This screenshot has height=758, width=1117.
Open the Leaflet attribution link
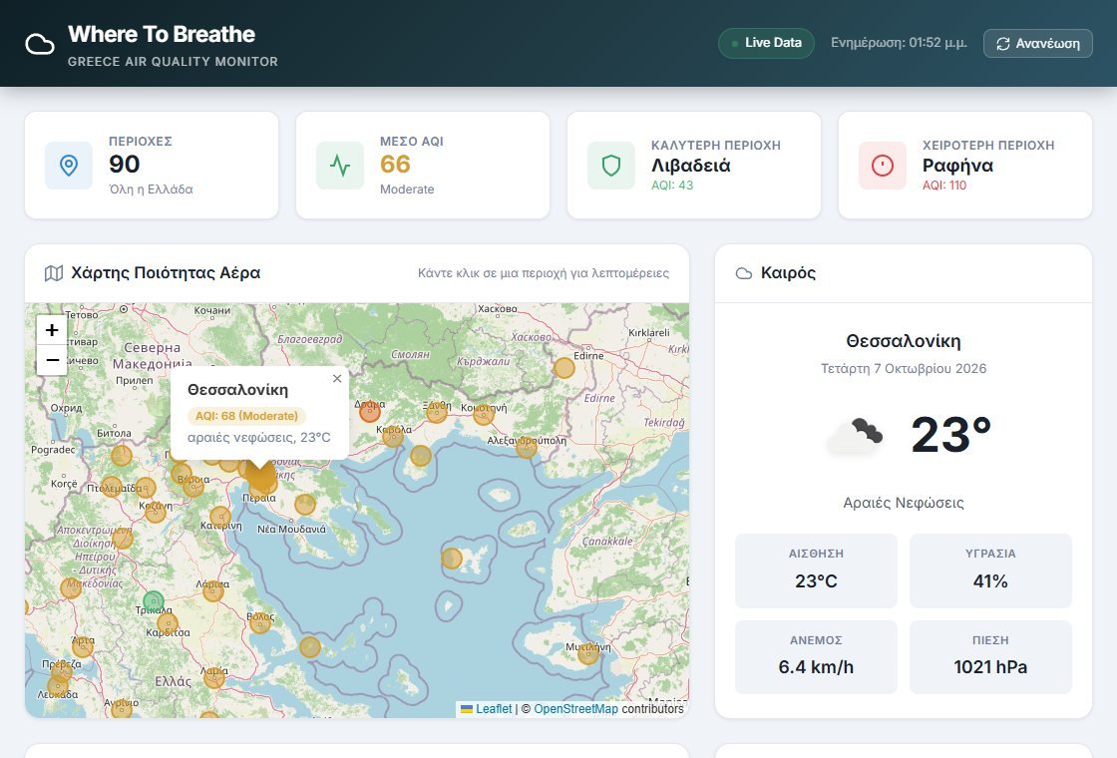click(487, 709)
